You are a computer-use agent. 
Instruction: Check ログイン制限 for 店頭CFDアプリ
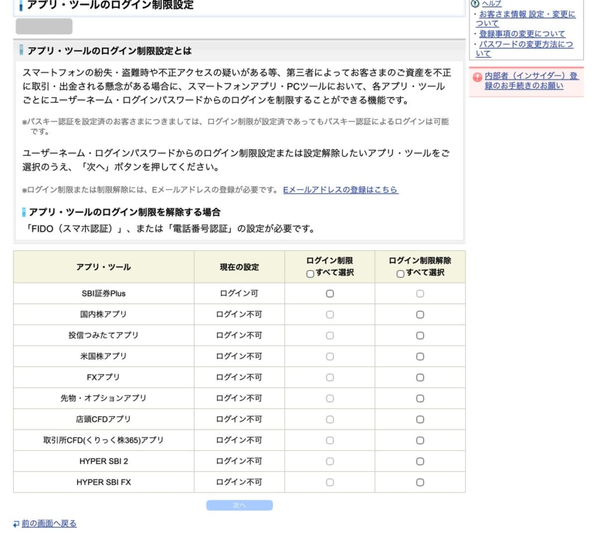tap(330, 419)
